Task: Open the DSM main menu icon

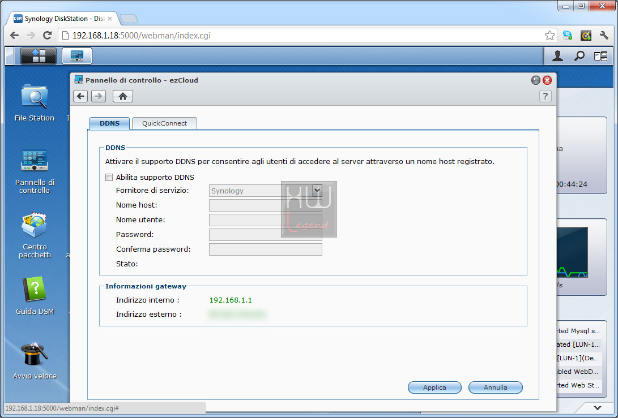Action: pos(38,56)
